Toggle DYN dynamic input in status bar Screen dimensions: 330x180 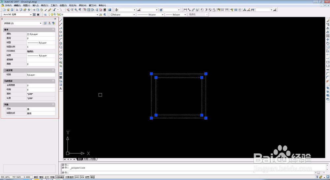[82, 177]
